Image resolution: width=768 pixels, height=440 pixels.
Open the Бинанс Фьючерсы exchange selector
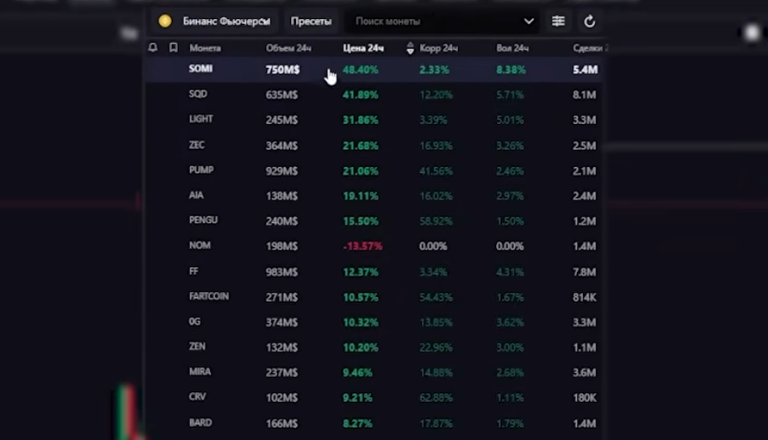(216, 21)
